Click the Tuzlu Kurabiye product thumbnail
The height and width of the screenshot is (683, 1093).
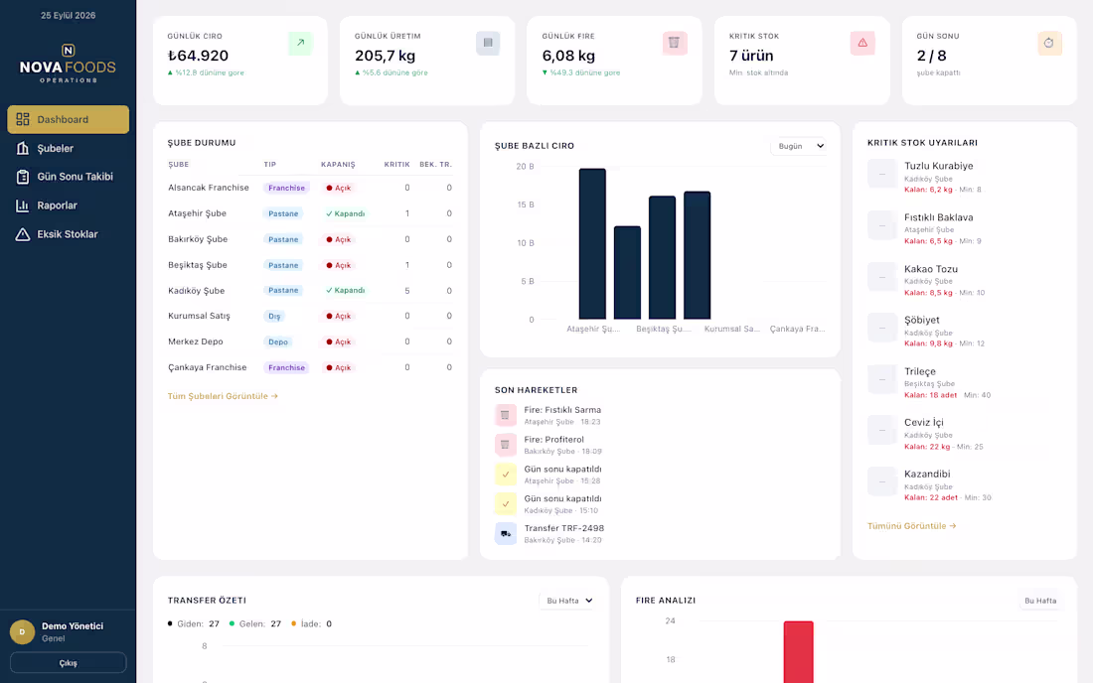coord(881,174)
